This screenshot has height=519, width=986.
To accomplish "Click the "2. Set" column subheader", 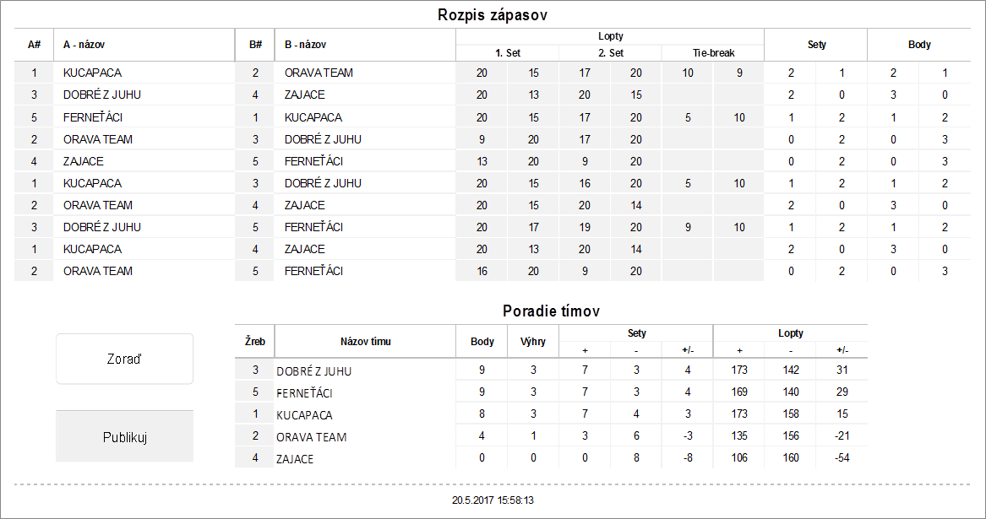I will coord(609,52).
